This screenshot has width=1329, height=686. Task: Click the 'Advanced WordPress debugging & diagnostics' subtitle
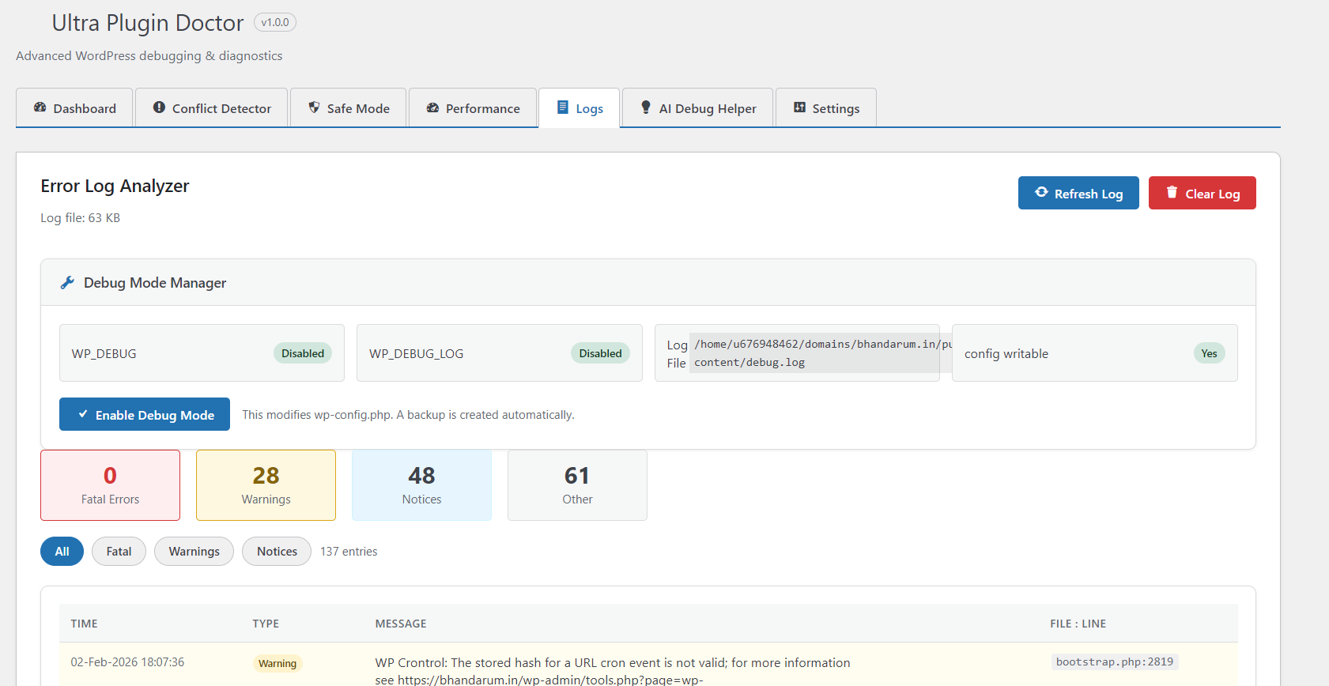coord(149,55)
